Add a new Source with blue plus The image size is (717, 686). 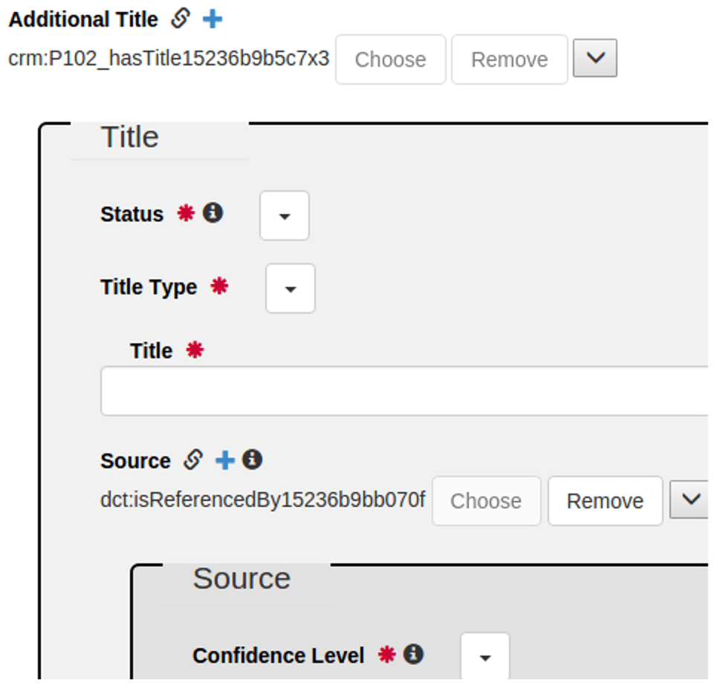pos(225,460)
